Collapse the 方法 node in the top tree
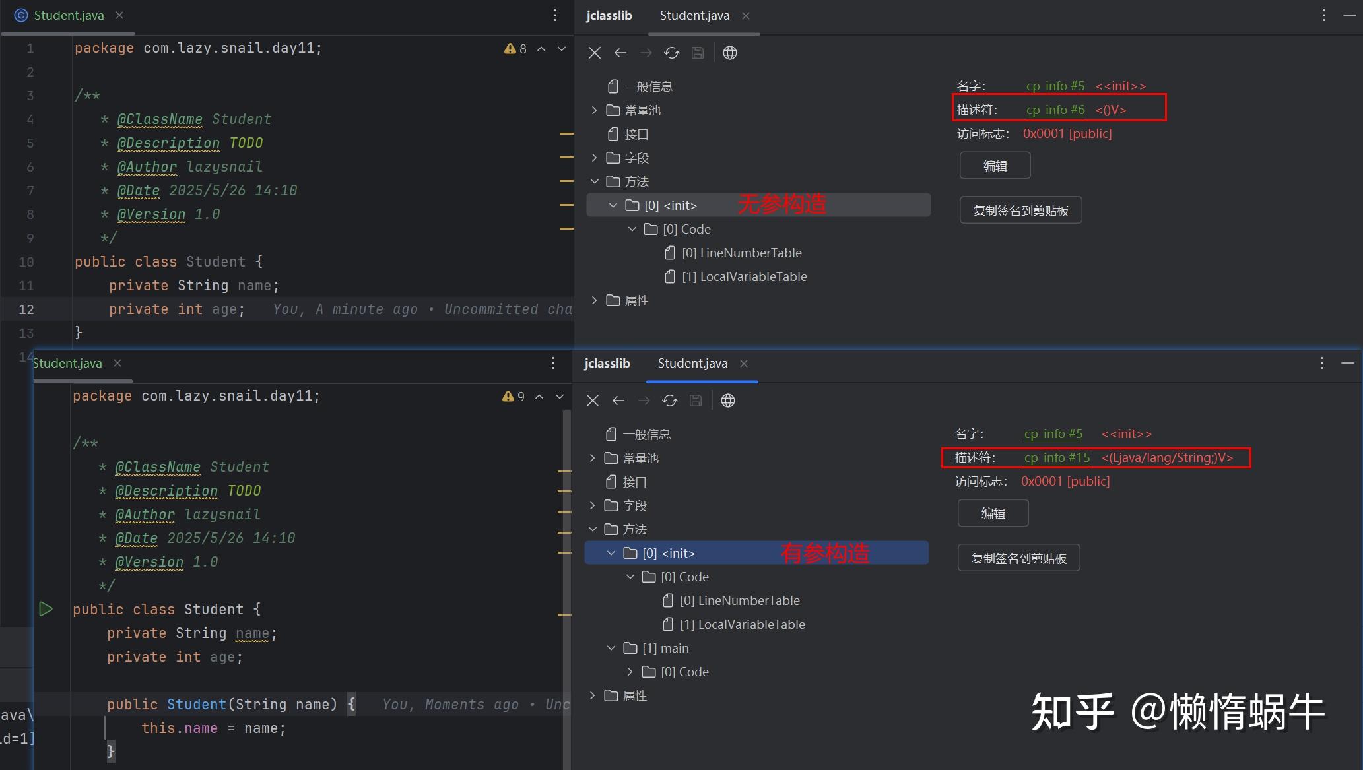1363x770 pixels. [594, 181]
